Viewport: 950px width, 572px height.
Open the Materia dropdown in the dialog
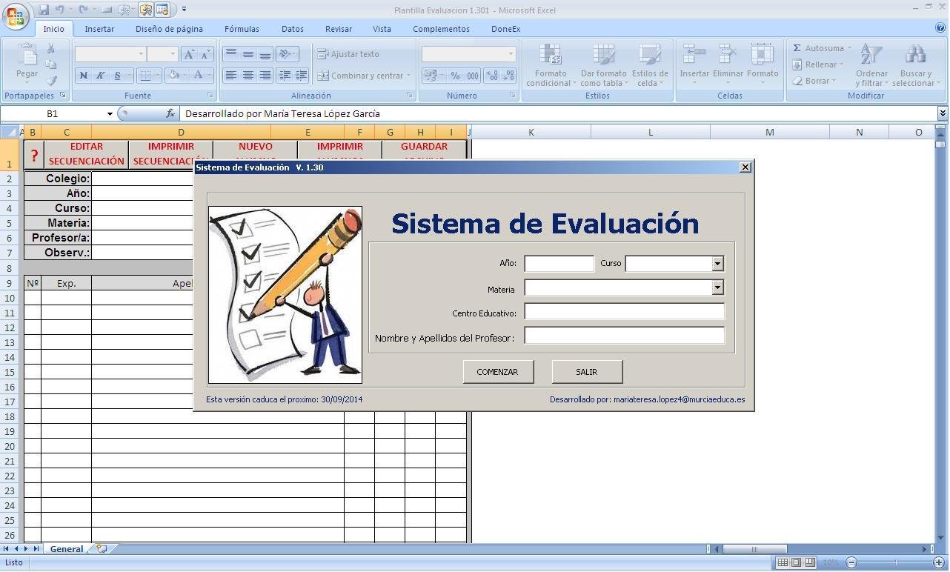coord(717,287)
